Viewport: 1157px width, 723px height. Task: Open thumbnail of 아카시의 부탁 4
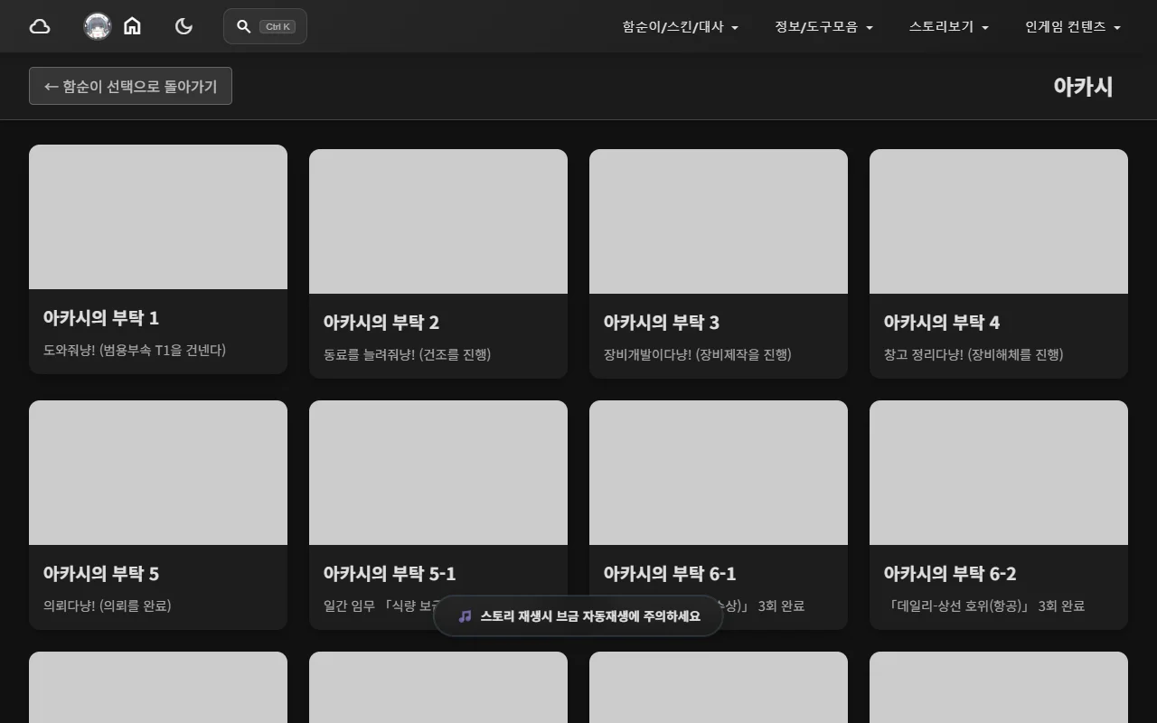click(999, 221)
